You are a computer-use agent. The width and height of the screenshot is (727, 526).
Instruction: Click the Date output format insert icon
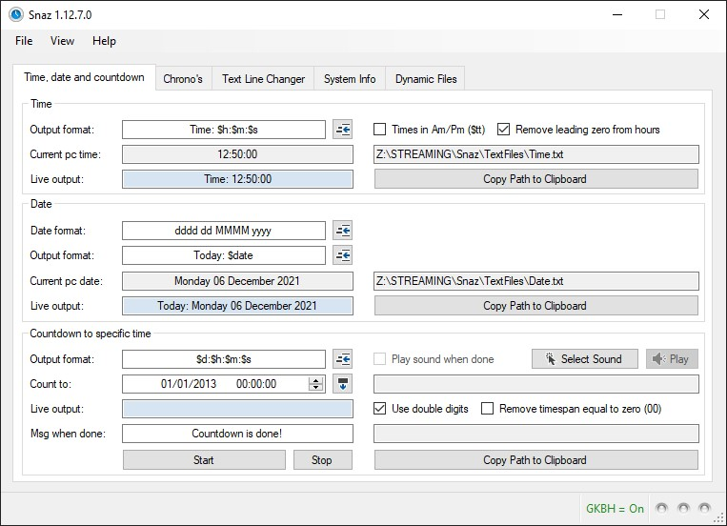(x=343, y=255)
